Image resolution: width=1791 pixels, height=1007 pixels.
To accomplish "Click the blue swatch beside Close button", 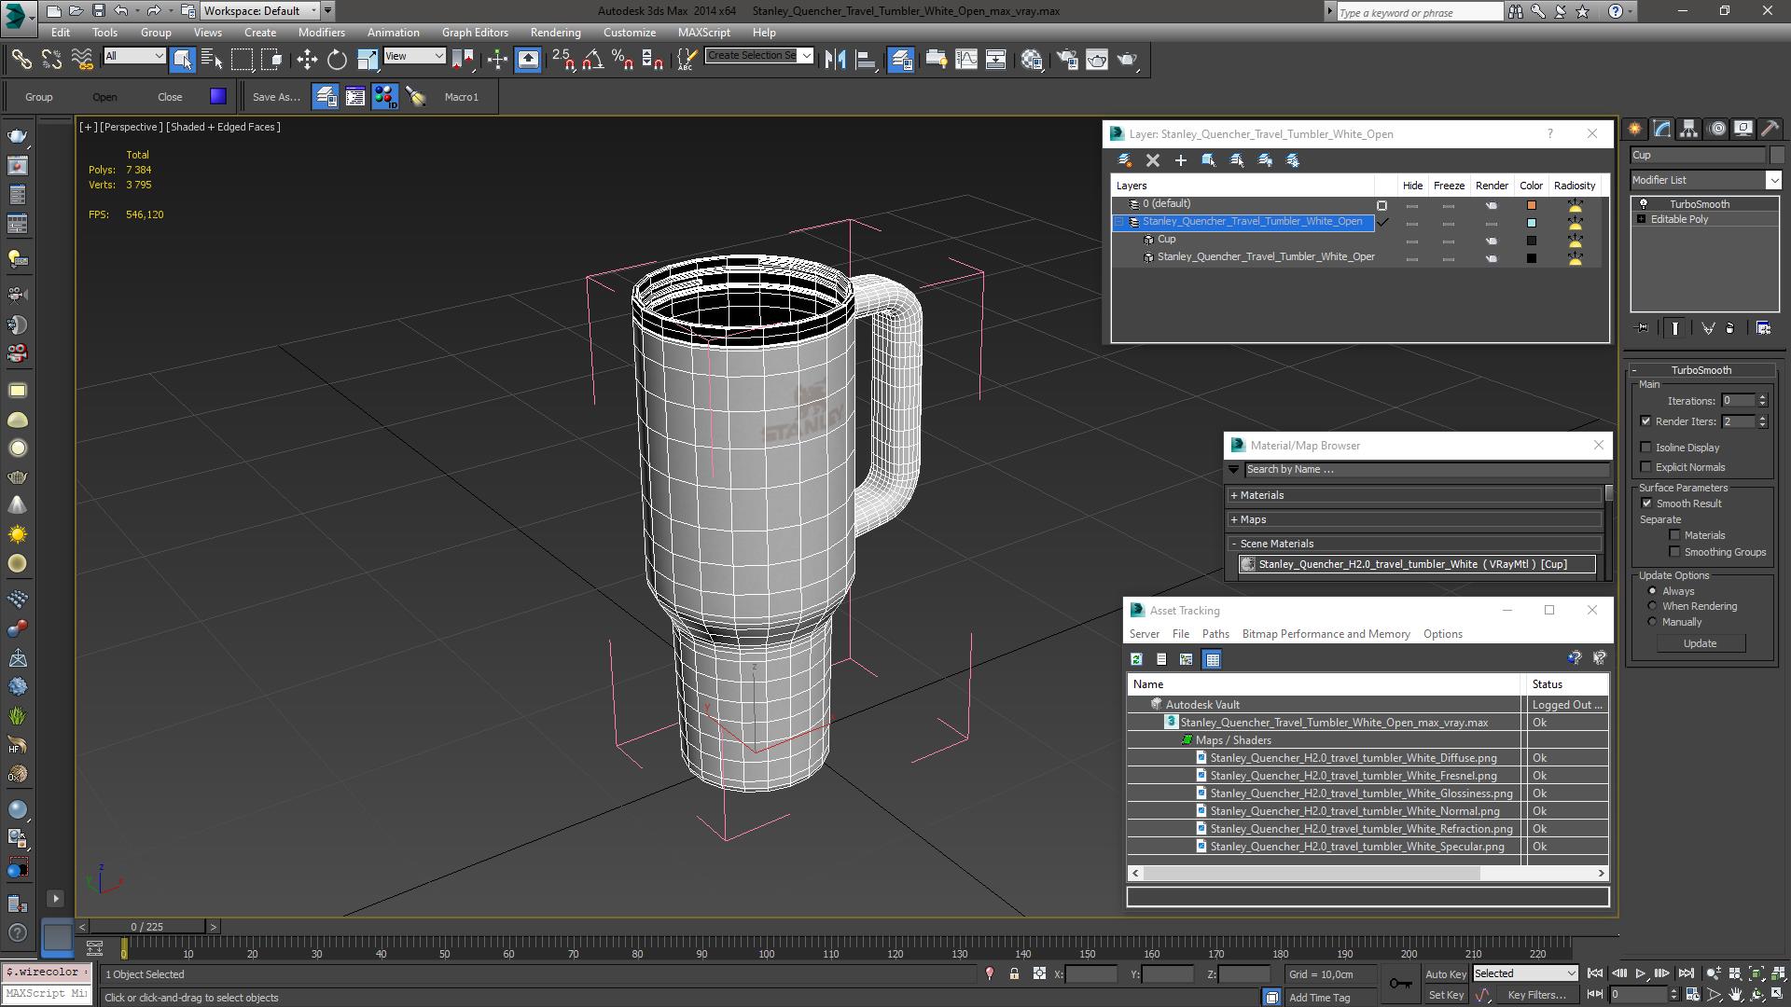I will coord(218,96).
